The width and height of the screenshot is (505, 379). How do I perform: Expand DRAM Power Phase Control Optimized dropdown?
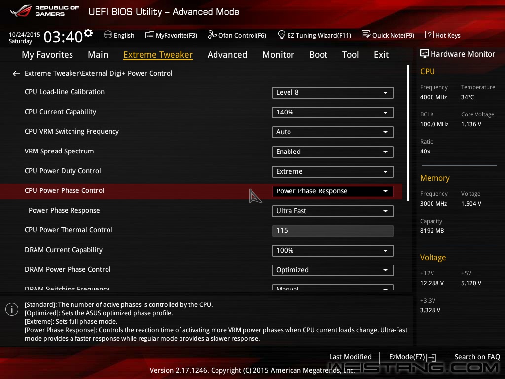[333, 270]
